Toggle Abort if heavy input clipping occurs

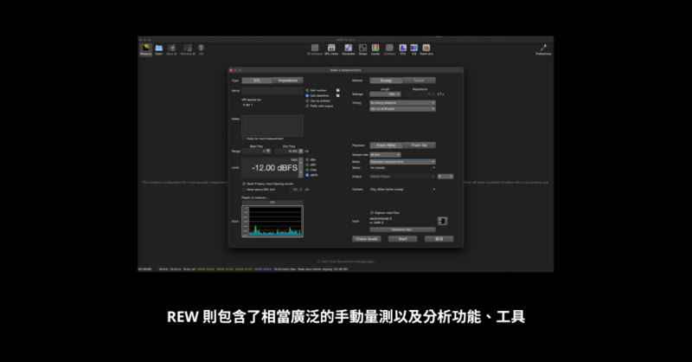pos(243,184)
